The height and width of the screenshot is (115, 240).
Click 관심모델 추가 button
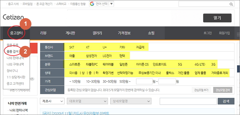pyautogui.click(x=201, y=90)
